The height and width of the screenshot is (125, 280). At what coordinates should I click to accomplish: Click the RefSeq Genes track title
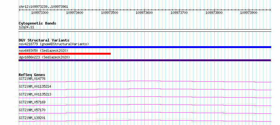[32, 75]
